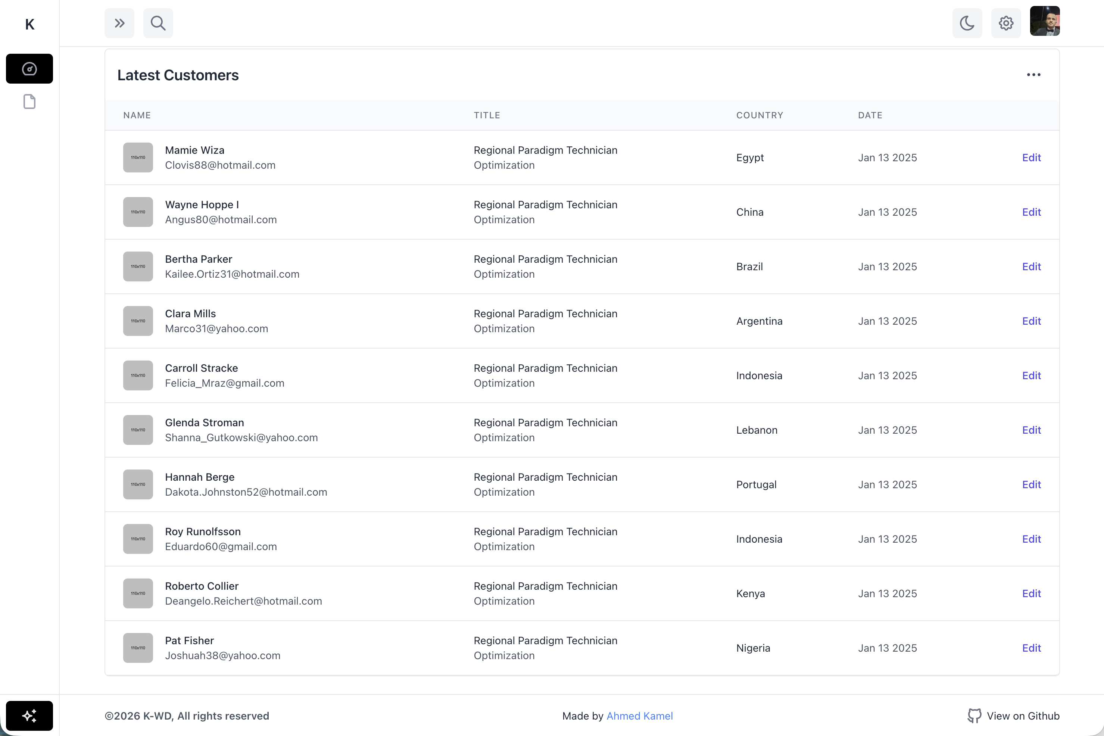This screenshot has width=1104, height=736.
Task: Click Mamie Wiza's avatar placeholder
Action: (138, 158)
